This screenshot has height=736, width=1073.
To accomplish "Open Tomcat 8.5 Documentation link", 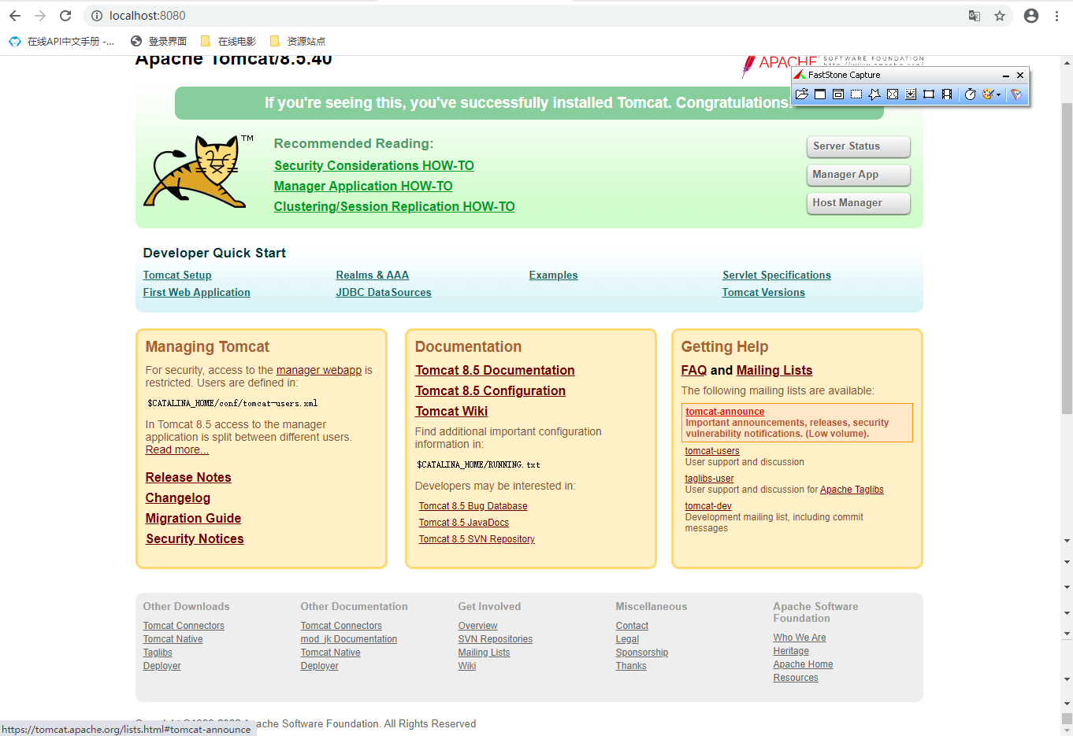I will [x=495, y=370].
